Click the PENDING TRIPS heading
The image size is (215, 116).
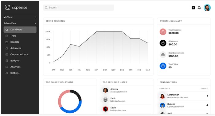coord(168,82)
